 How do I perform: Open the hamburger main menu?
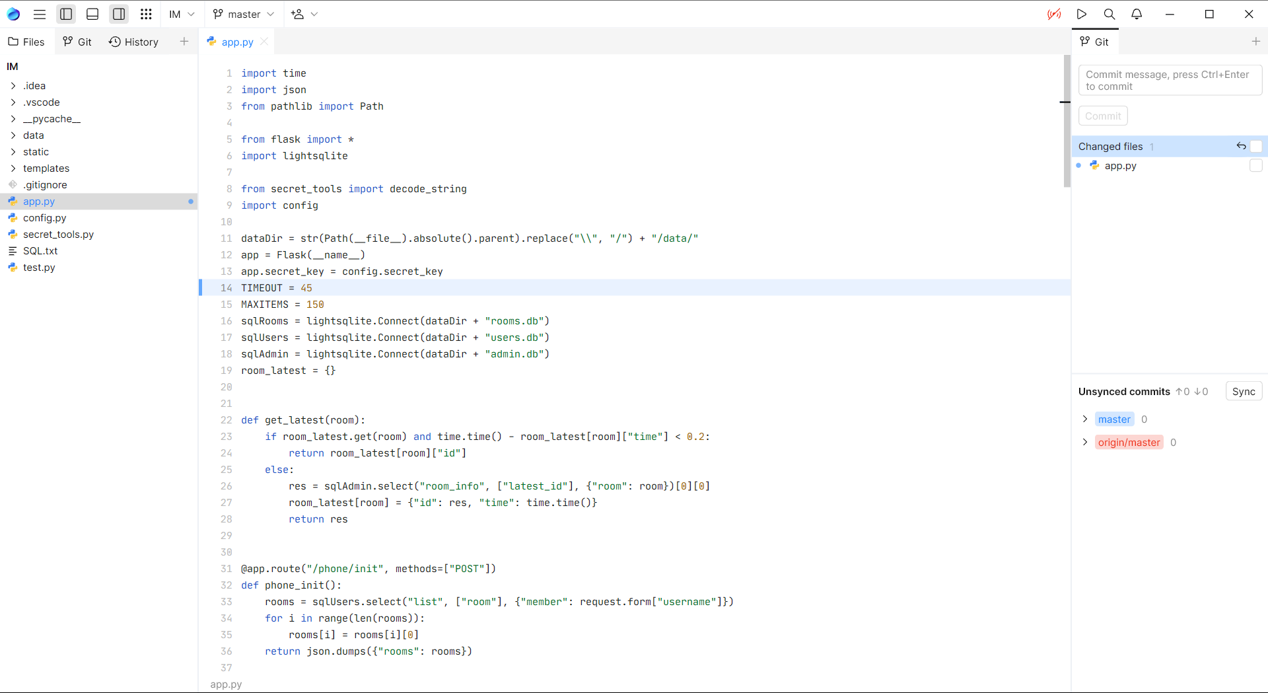pos(40,14)
